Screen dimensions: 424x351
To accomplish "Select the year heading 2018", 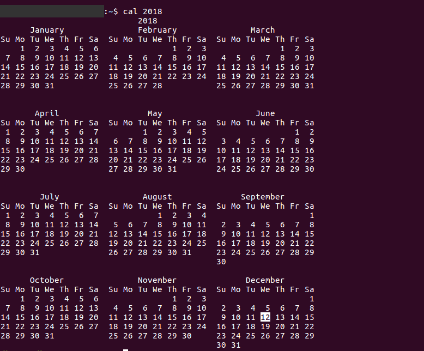I will point(147,21).
